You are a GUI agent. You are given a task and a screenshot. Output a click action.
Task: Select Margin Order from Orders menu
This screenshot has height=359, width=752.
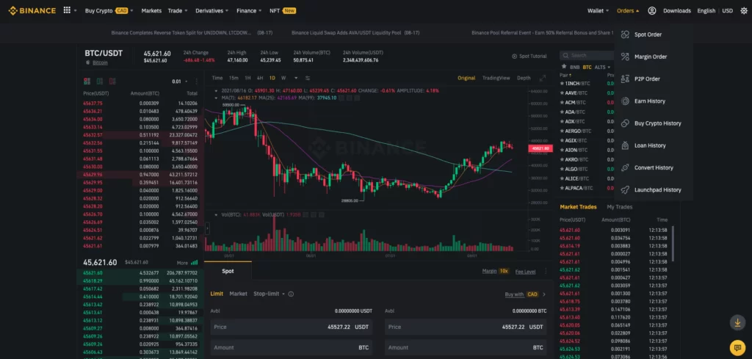651,57
